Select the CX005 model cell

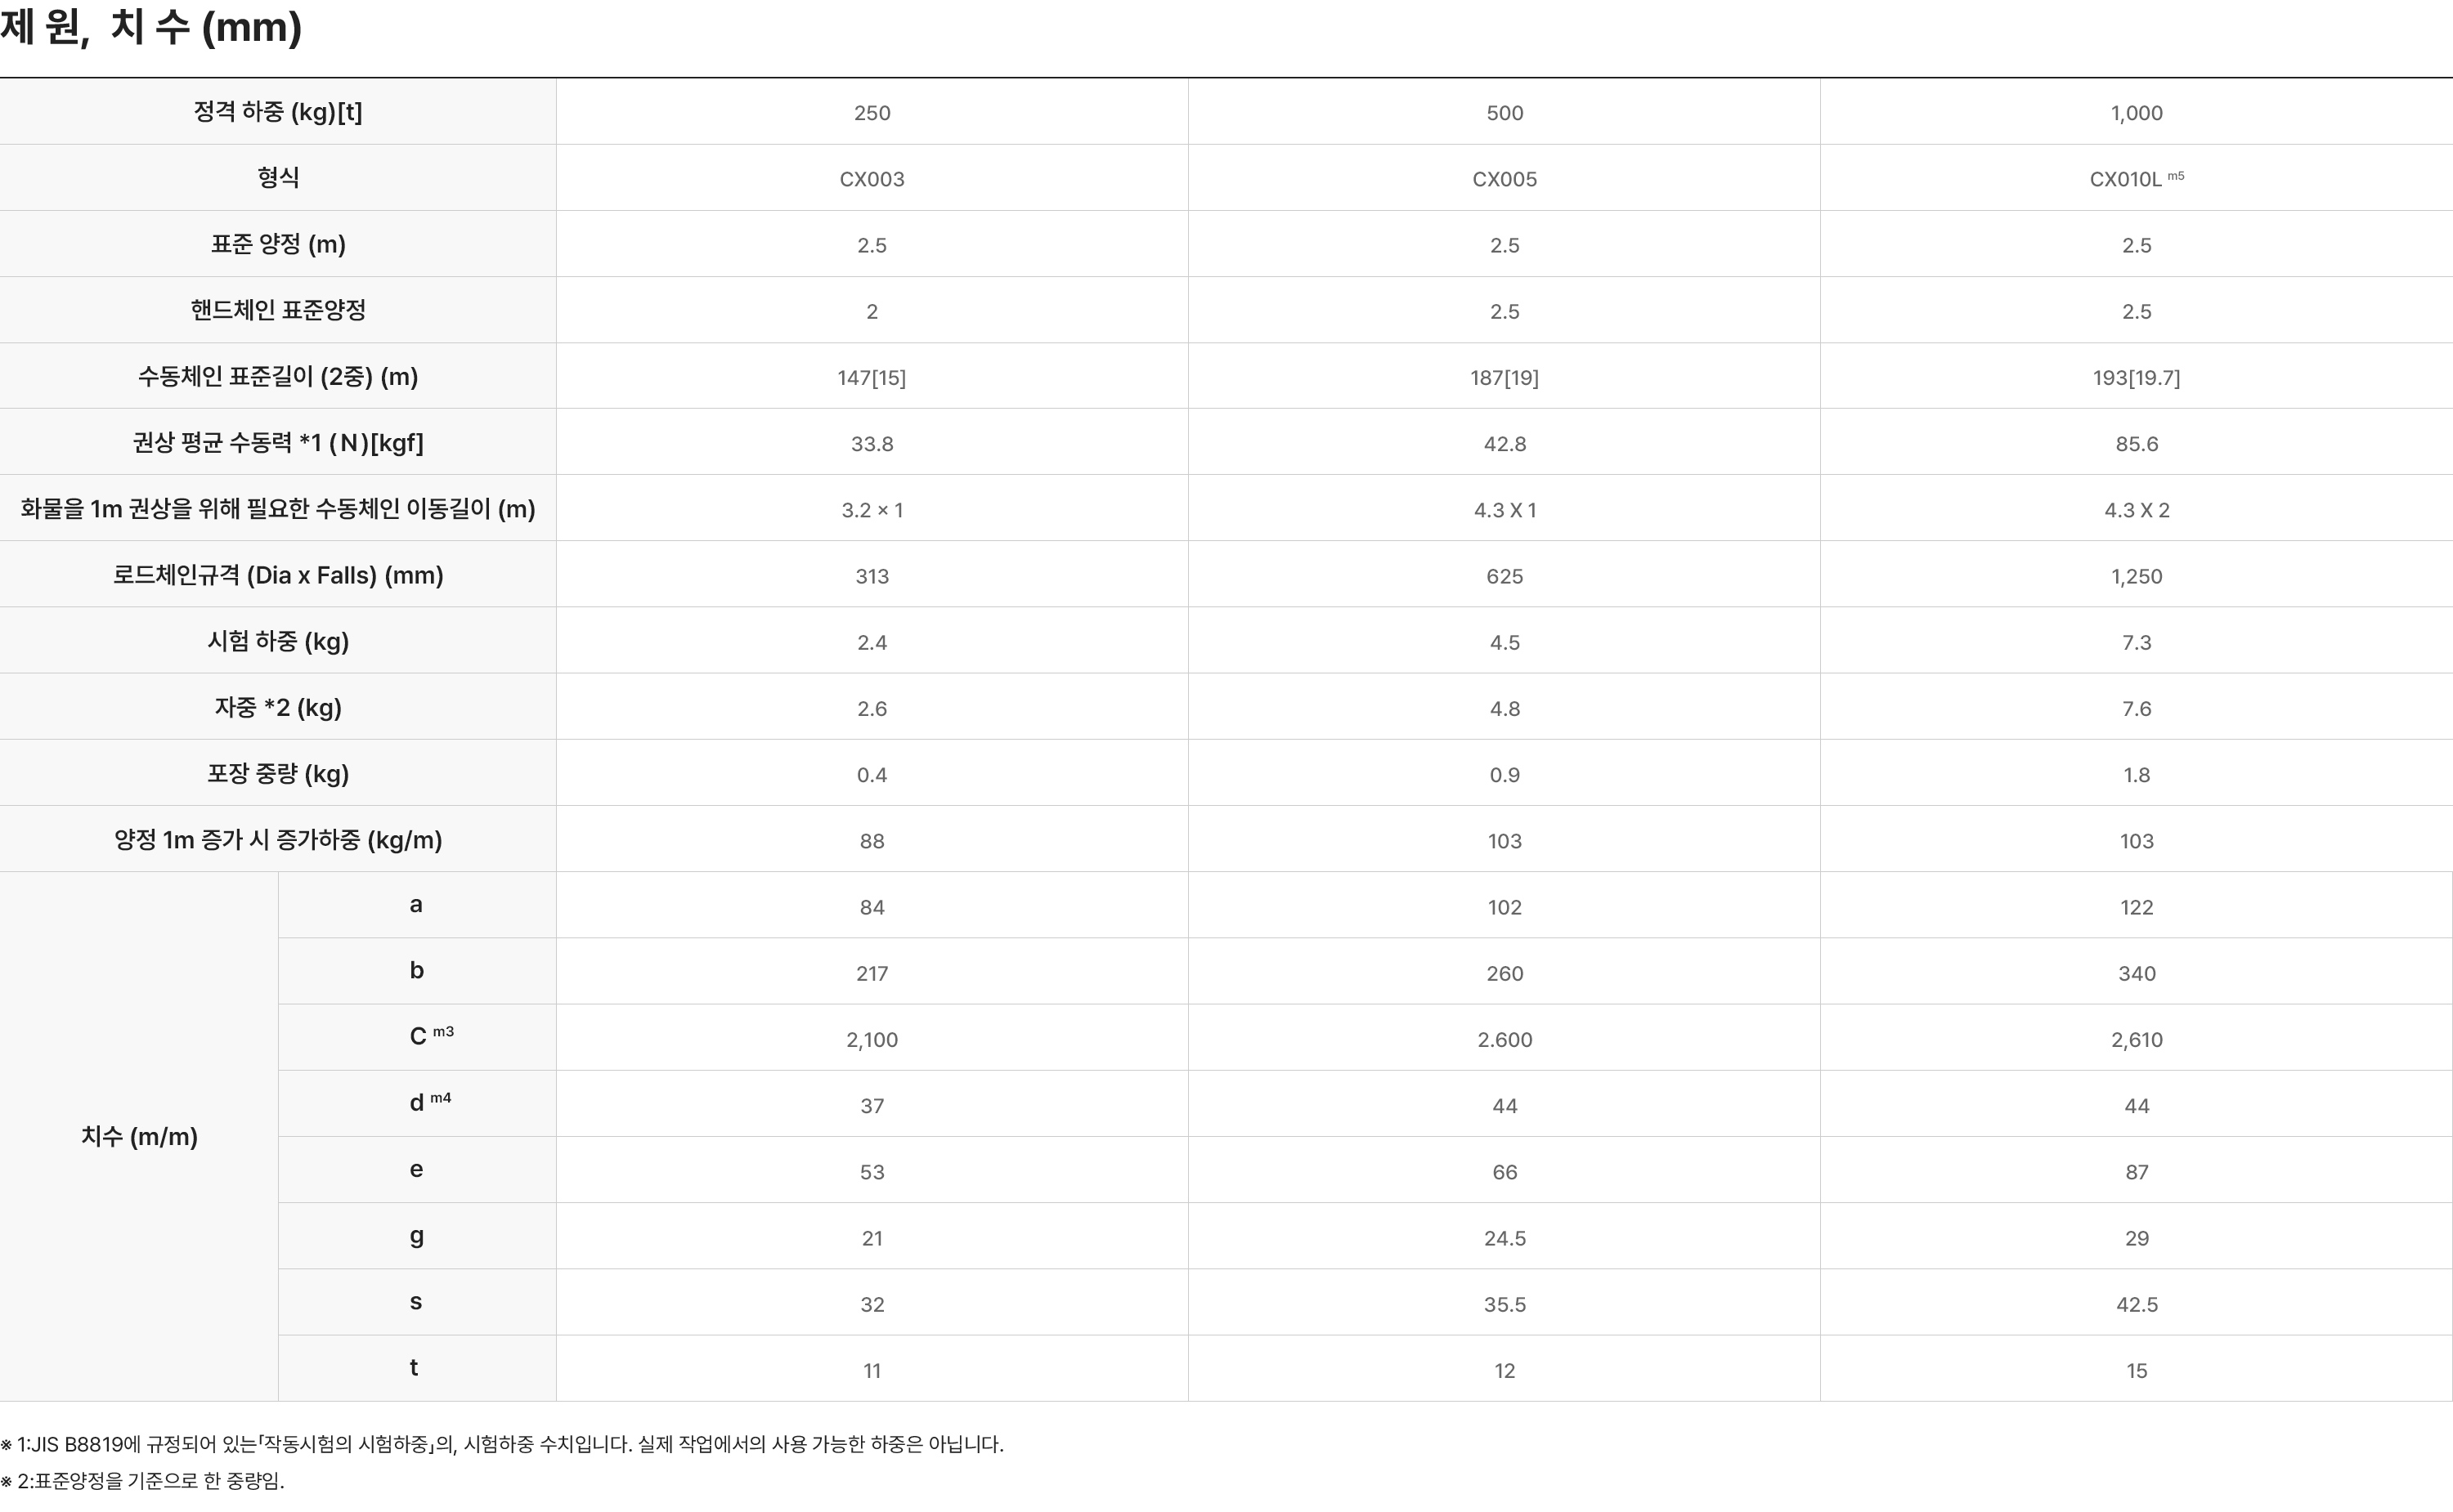point(1504,179)
